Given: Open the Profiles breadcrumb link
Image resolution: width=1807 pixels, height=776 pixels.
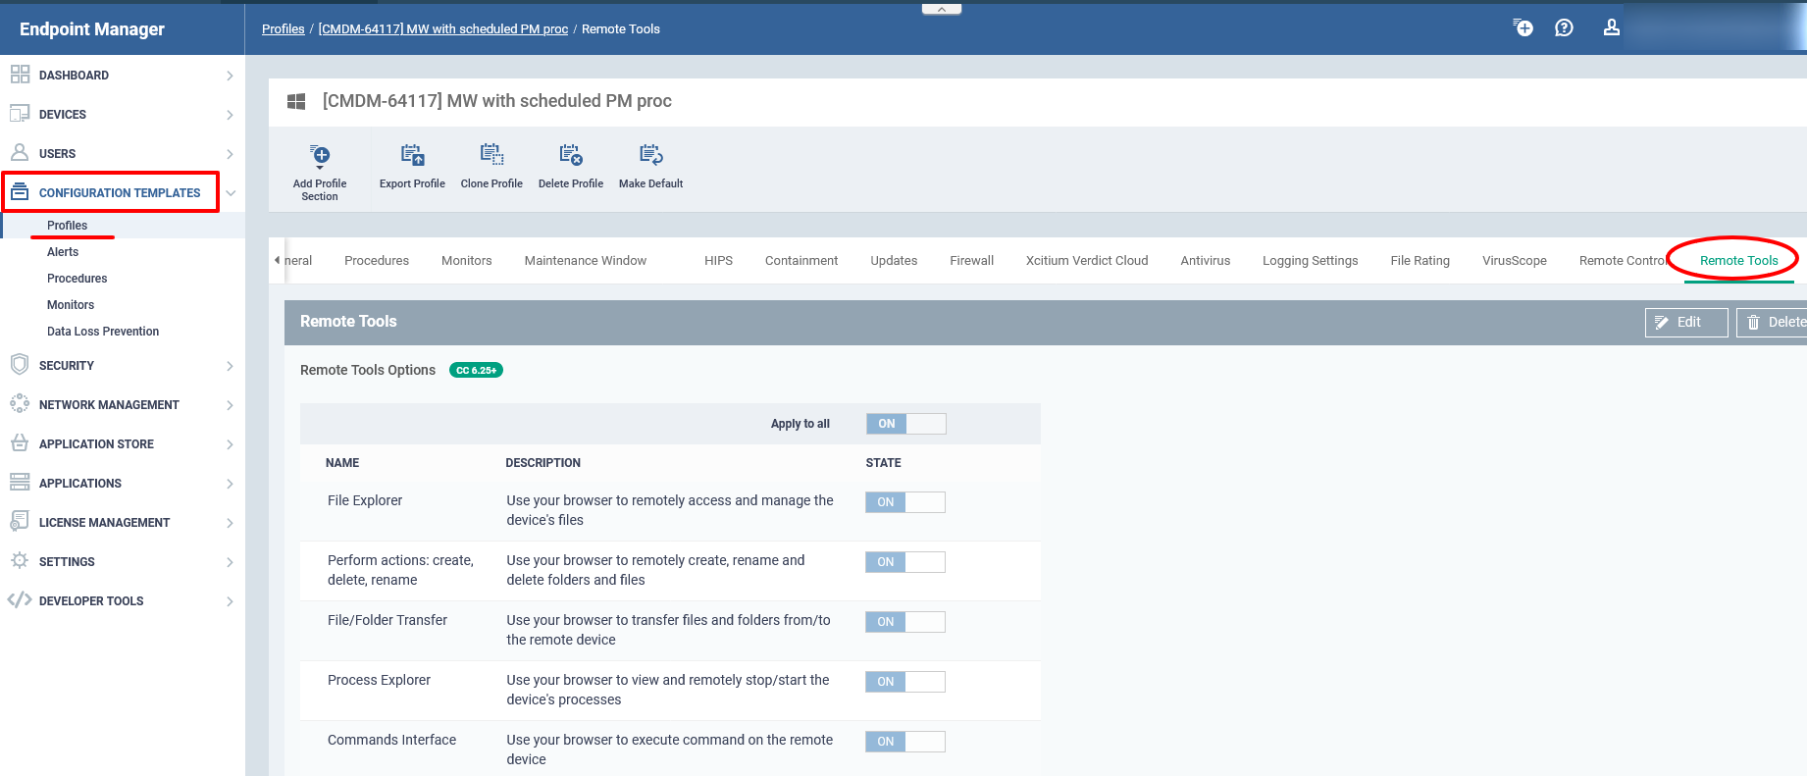Looking at the screenshot, I should [x=284, y=28].
